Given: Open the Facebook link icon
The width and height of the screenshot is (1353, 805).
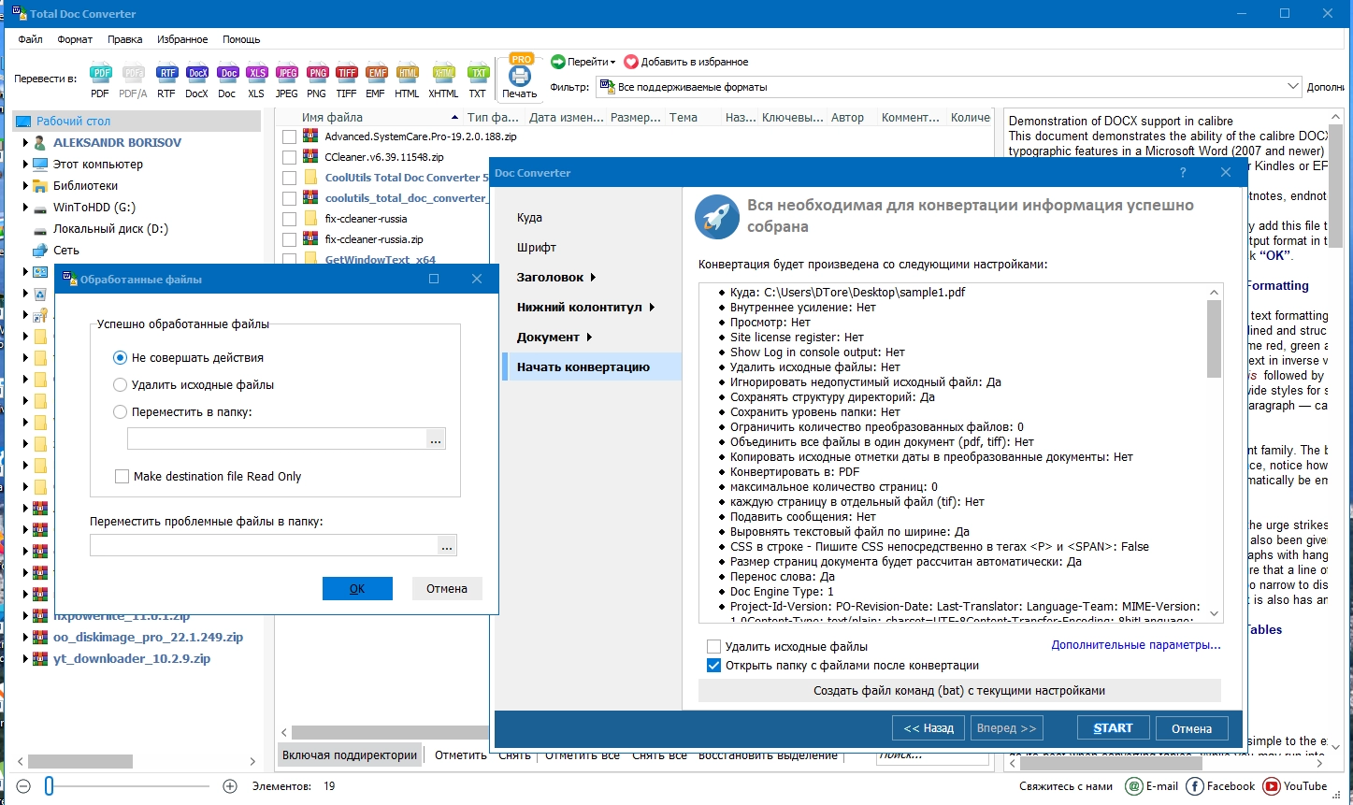Looking at the screenshot, I should [x=1195, y=786].
